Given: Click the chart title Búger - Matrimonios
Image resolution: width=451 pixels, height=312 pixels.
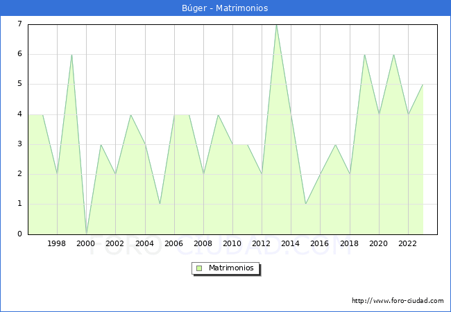Looking at the screenshot, I should click(226, 8).
